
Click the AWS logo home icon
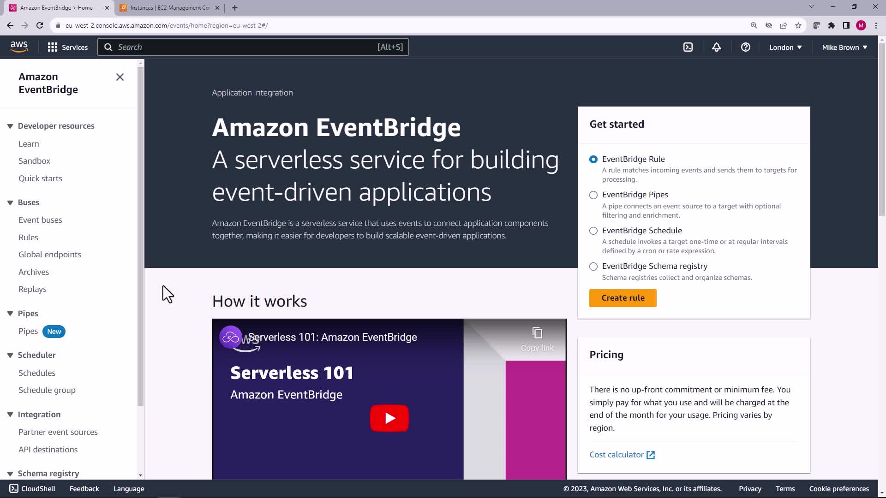(x=19, y=47)
